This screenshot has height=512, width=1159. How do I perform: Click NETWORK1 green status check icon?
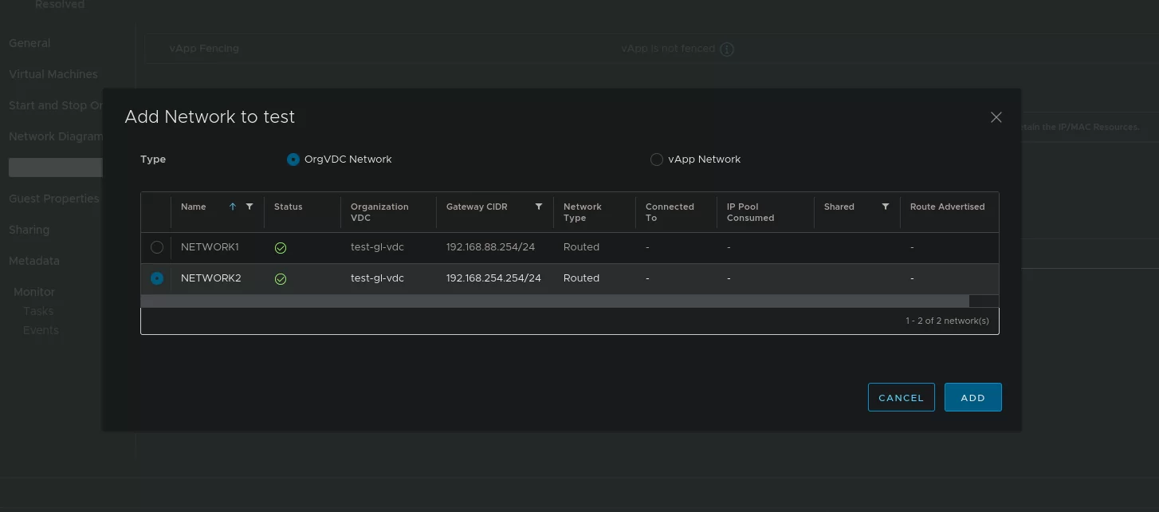tap(281, 248)
